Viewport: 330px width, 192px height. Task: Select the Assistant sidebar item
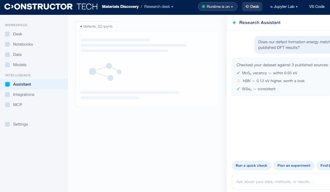[x=34, y=84]
